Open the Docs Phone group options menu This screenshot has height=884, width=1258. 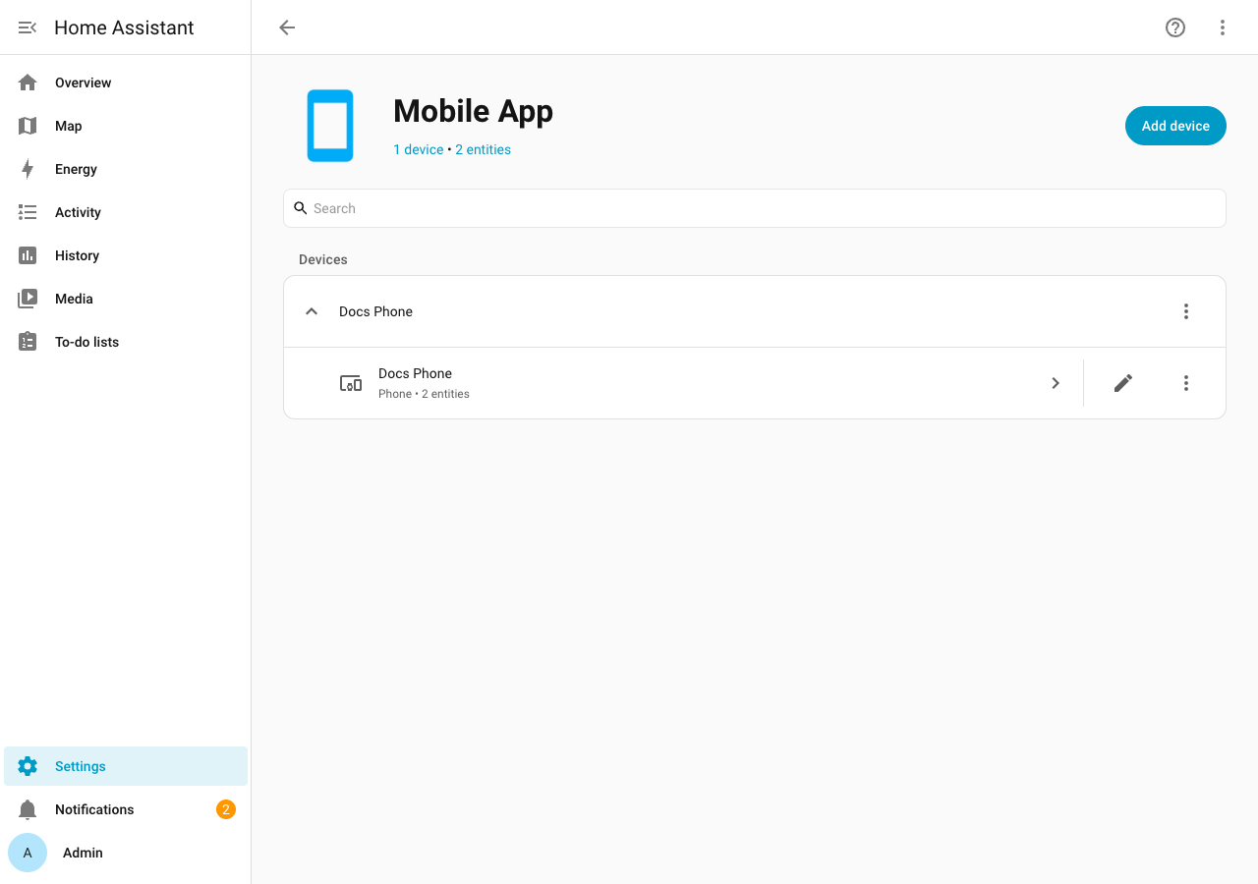coord(1186,311)
